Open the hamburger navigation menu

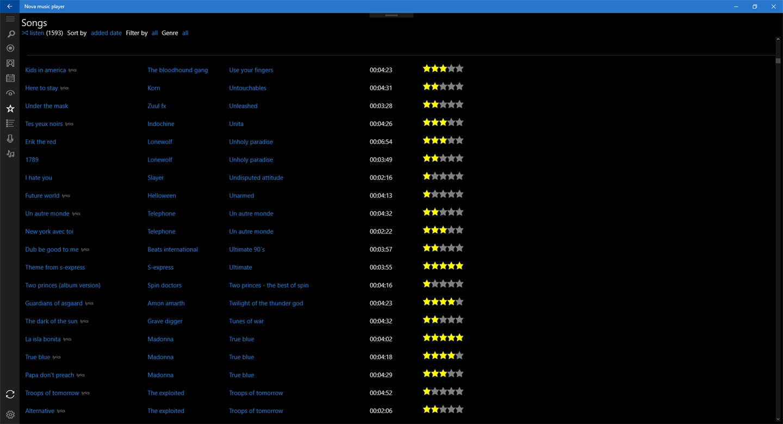point(10,19)
